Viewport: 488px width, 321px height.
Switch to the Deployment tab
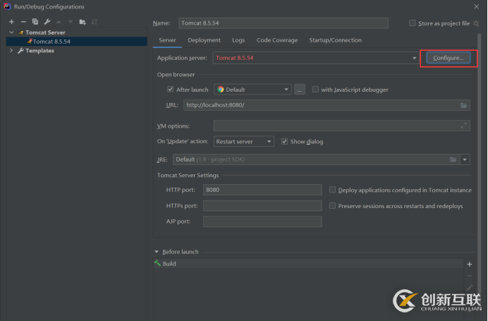[204, 40]
